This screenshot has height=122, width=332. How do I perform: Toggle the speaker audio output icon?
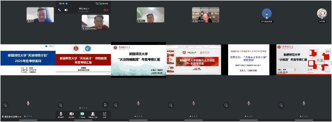coord(66,10)
